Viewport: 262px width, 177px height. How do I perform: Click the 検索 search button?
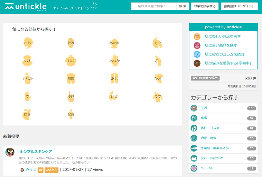183,6
